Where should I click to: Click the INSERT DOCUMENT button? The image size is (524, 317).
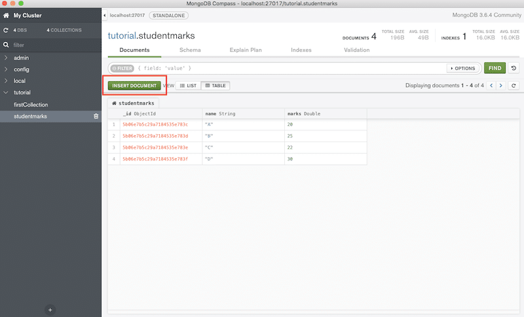(x=134, y=86)
